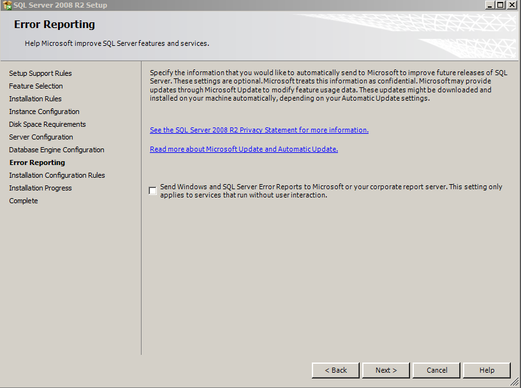Close the Setup window

pos(512,5)
